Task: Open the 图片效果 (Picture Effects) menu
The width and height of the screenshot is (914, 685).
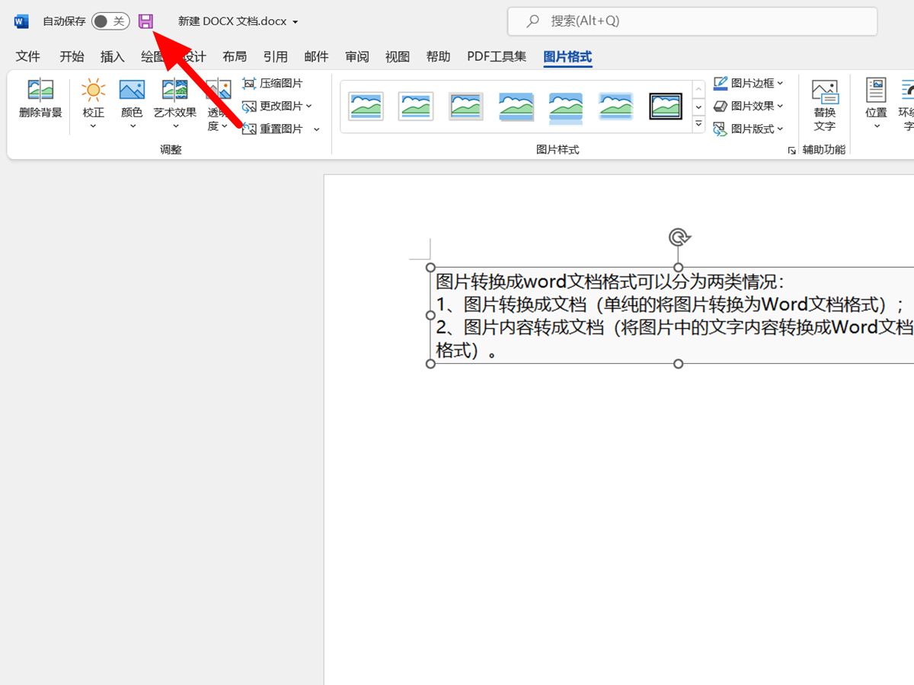Action: 749,106
